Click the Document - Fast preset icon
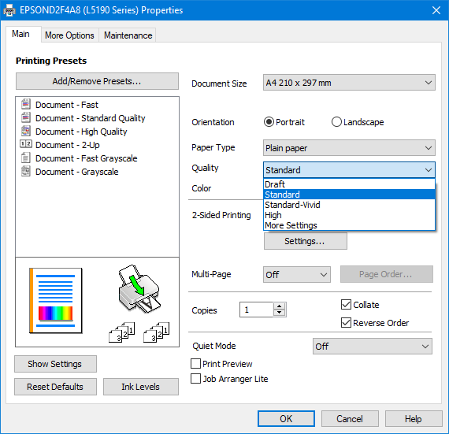 (x=26, y=104)
